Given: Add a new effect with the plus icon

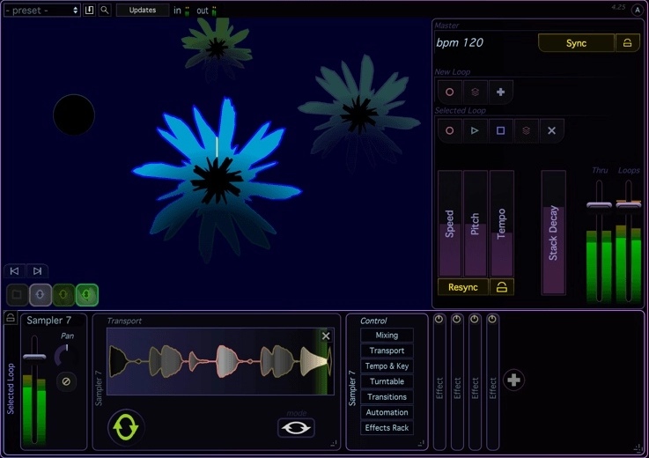Looking at the screenshot, I should click(515, 380).
